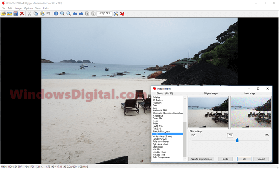This screenshot has height=169, width=279.
Task: Click the Undo button in effects dialog
Action: 226,159
